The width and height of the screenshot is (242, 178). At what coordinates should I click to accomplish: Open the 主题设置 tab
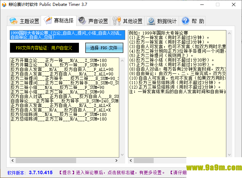point(29,21)
